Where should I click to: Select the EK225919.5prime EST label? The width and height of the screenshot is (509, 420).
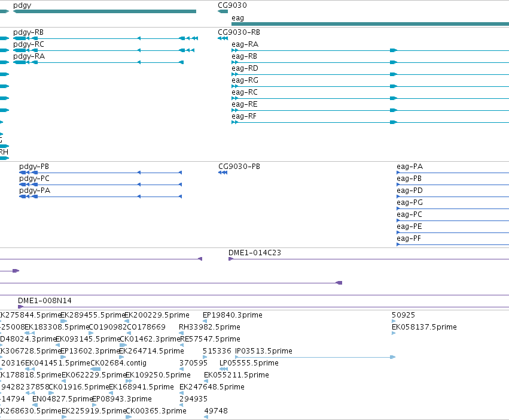pyautogui.click(x=94, y=411)
